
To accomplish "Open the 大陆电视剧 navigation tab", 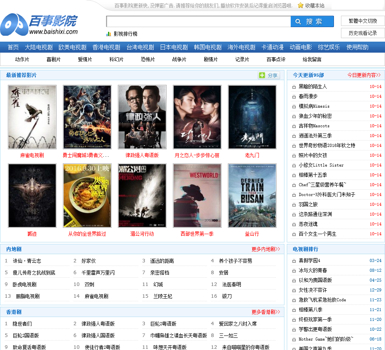I will [x=38, y=47].
